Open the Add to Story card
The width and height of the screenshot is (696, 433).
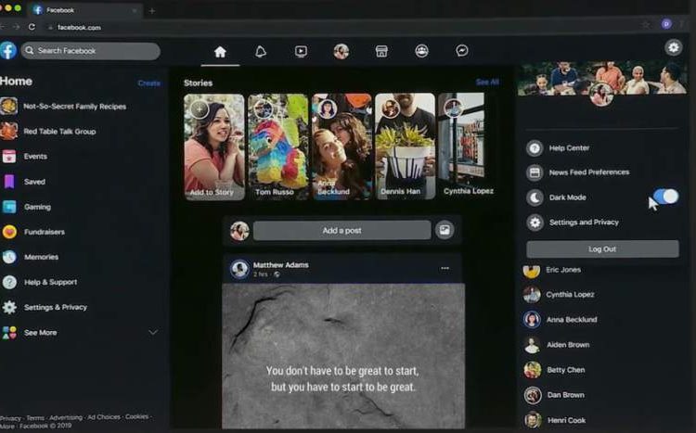pyautogui.click(x=214, y=146)
